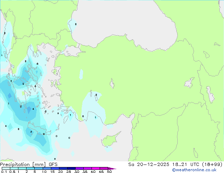The height and width of the screenshot is (173, 224).
Task: Click the '50' legend scale label
Action: tap(109, 172)
